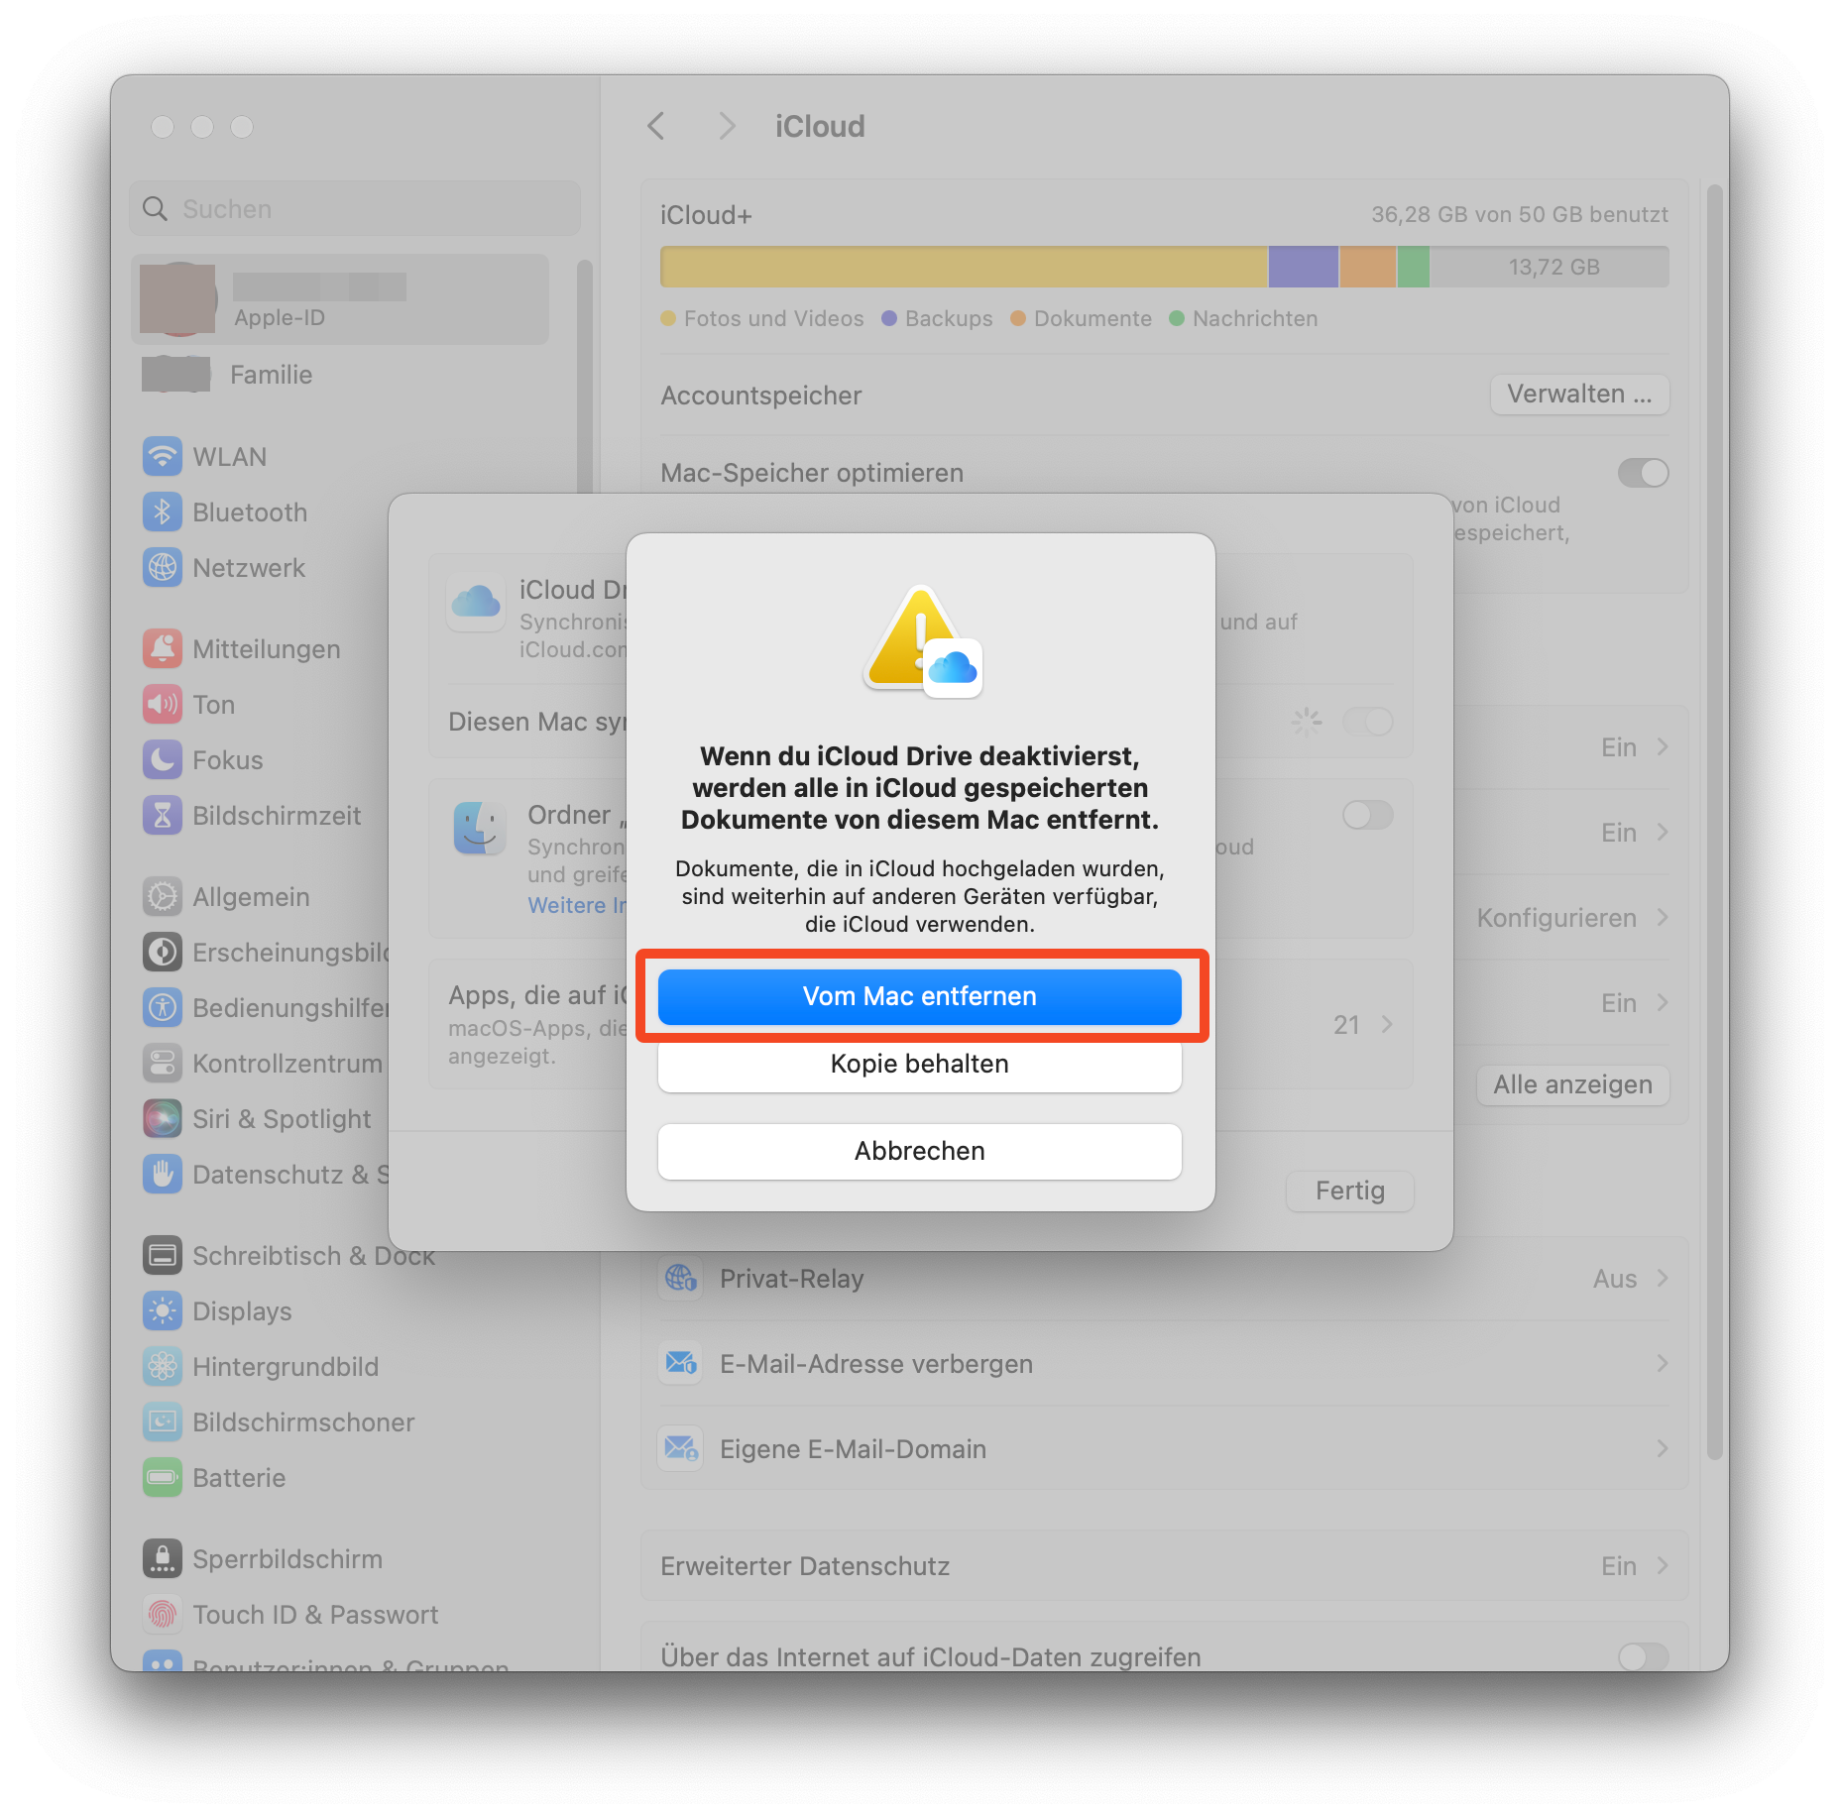This screenshot has width=1840, height=1818.
Task: Click the Ton speaker icon
Action: [163, 705]
